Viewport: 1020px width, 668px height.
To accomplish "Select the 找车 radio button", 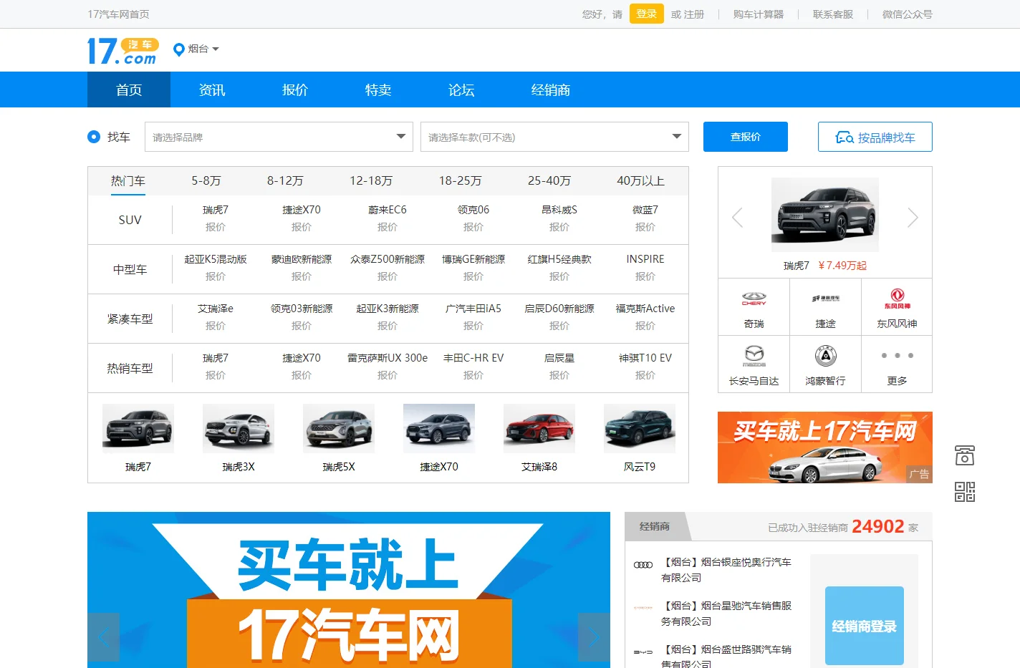I will pos(94,137).
